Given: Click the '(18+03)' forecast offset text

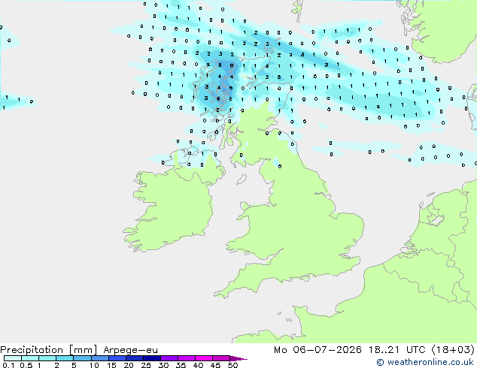Looking at the screenshot, I should [x=453, y=350].
